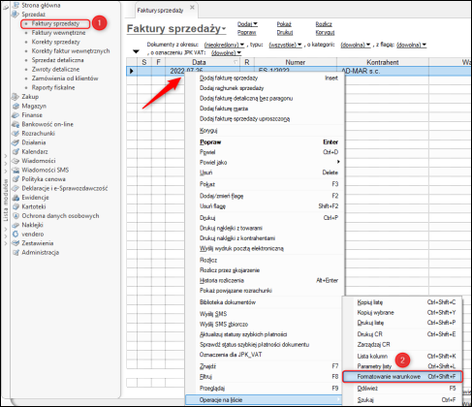
Task: Click the Naklejki module icon
Action: (x=16, y=225)
